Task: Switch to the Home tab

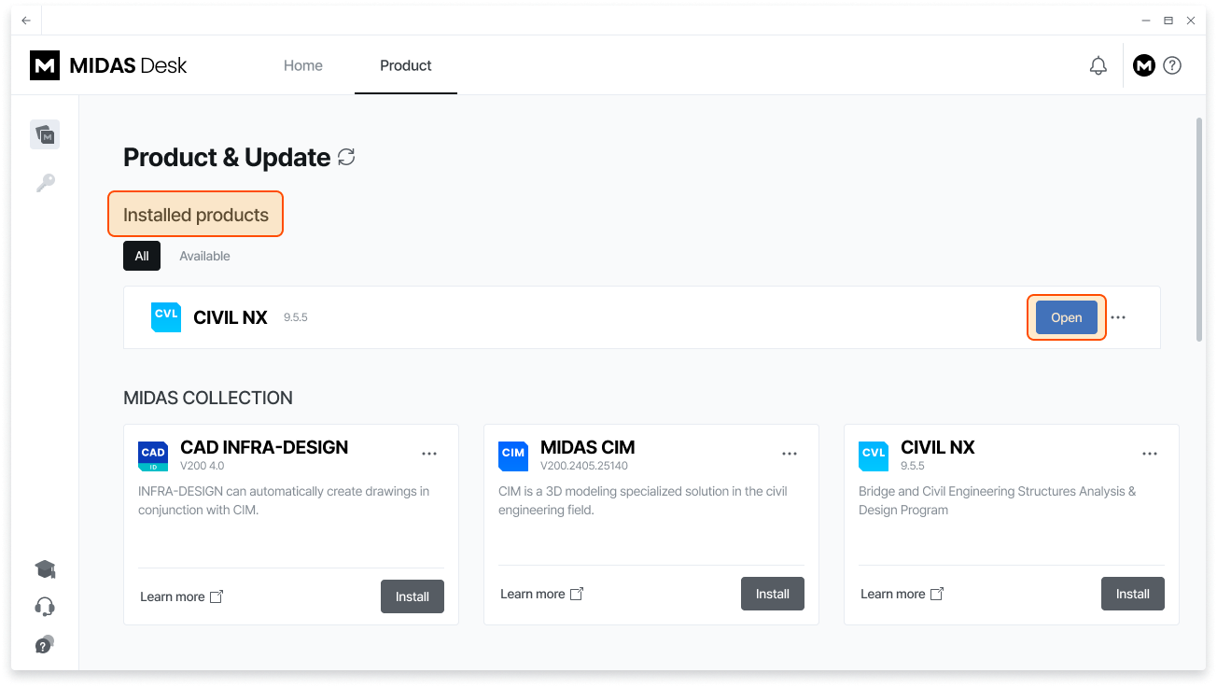Action: point(303,65)
